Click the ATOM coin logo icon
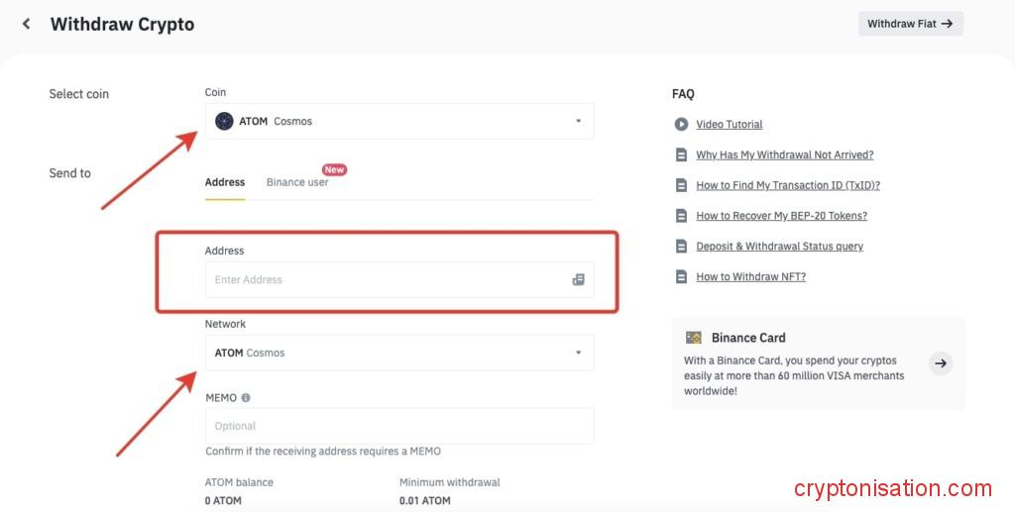 tap(224, 121)
